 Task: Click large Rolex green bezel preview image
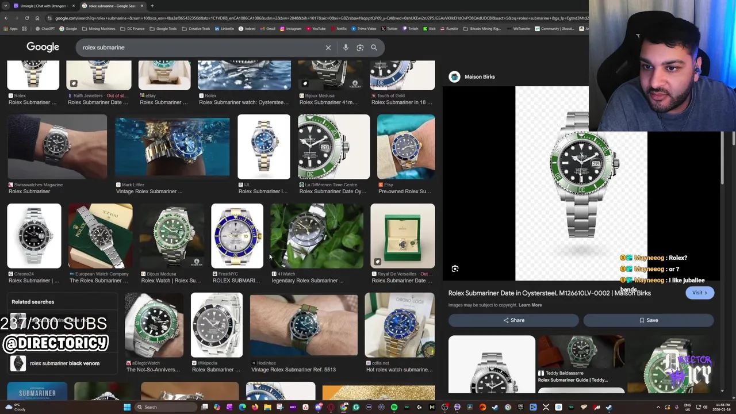coord(581,183)
